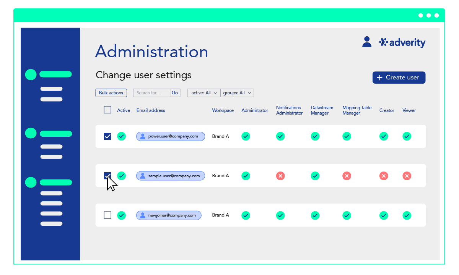Check the newjoiner@company.com row checkbox

107,215
